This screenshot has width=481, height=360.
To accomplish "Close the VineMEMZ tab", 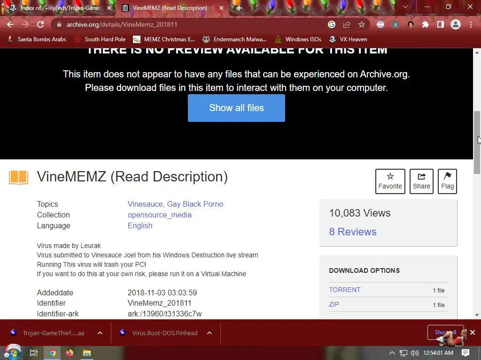I will click(221, 8).
